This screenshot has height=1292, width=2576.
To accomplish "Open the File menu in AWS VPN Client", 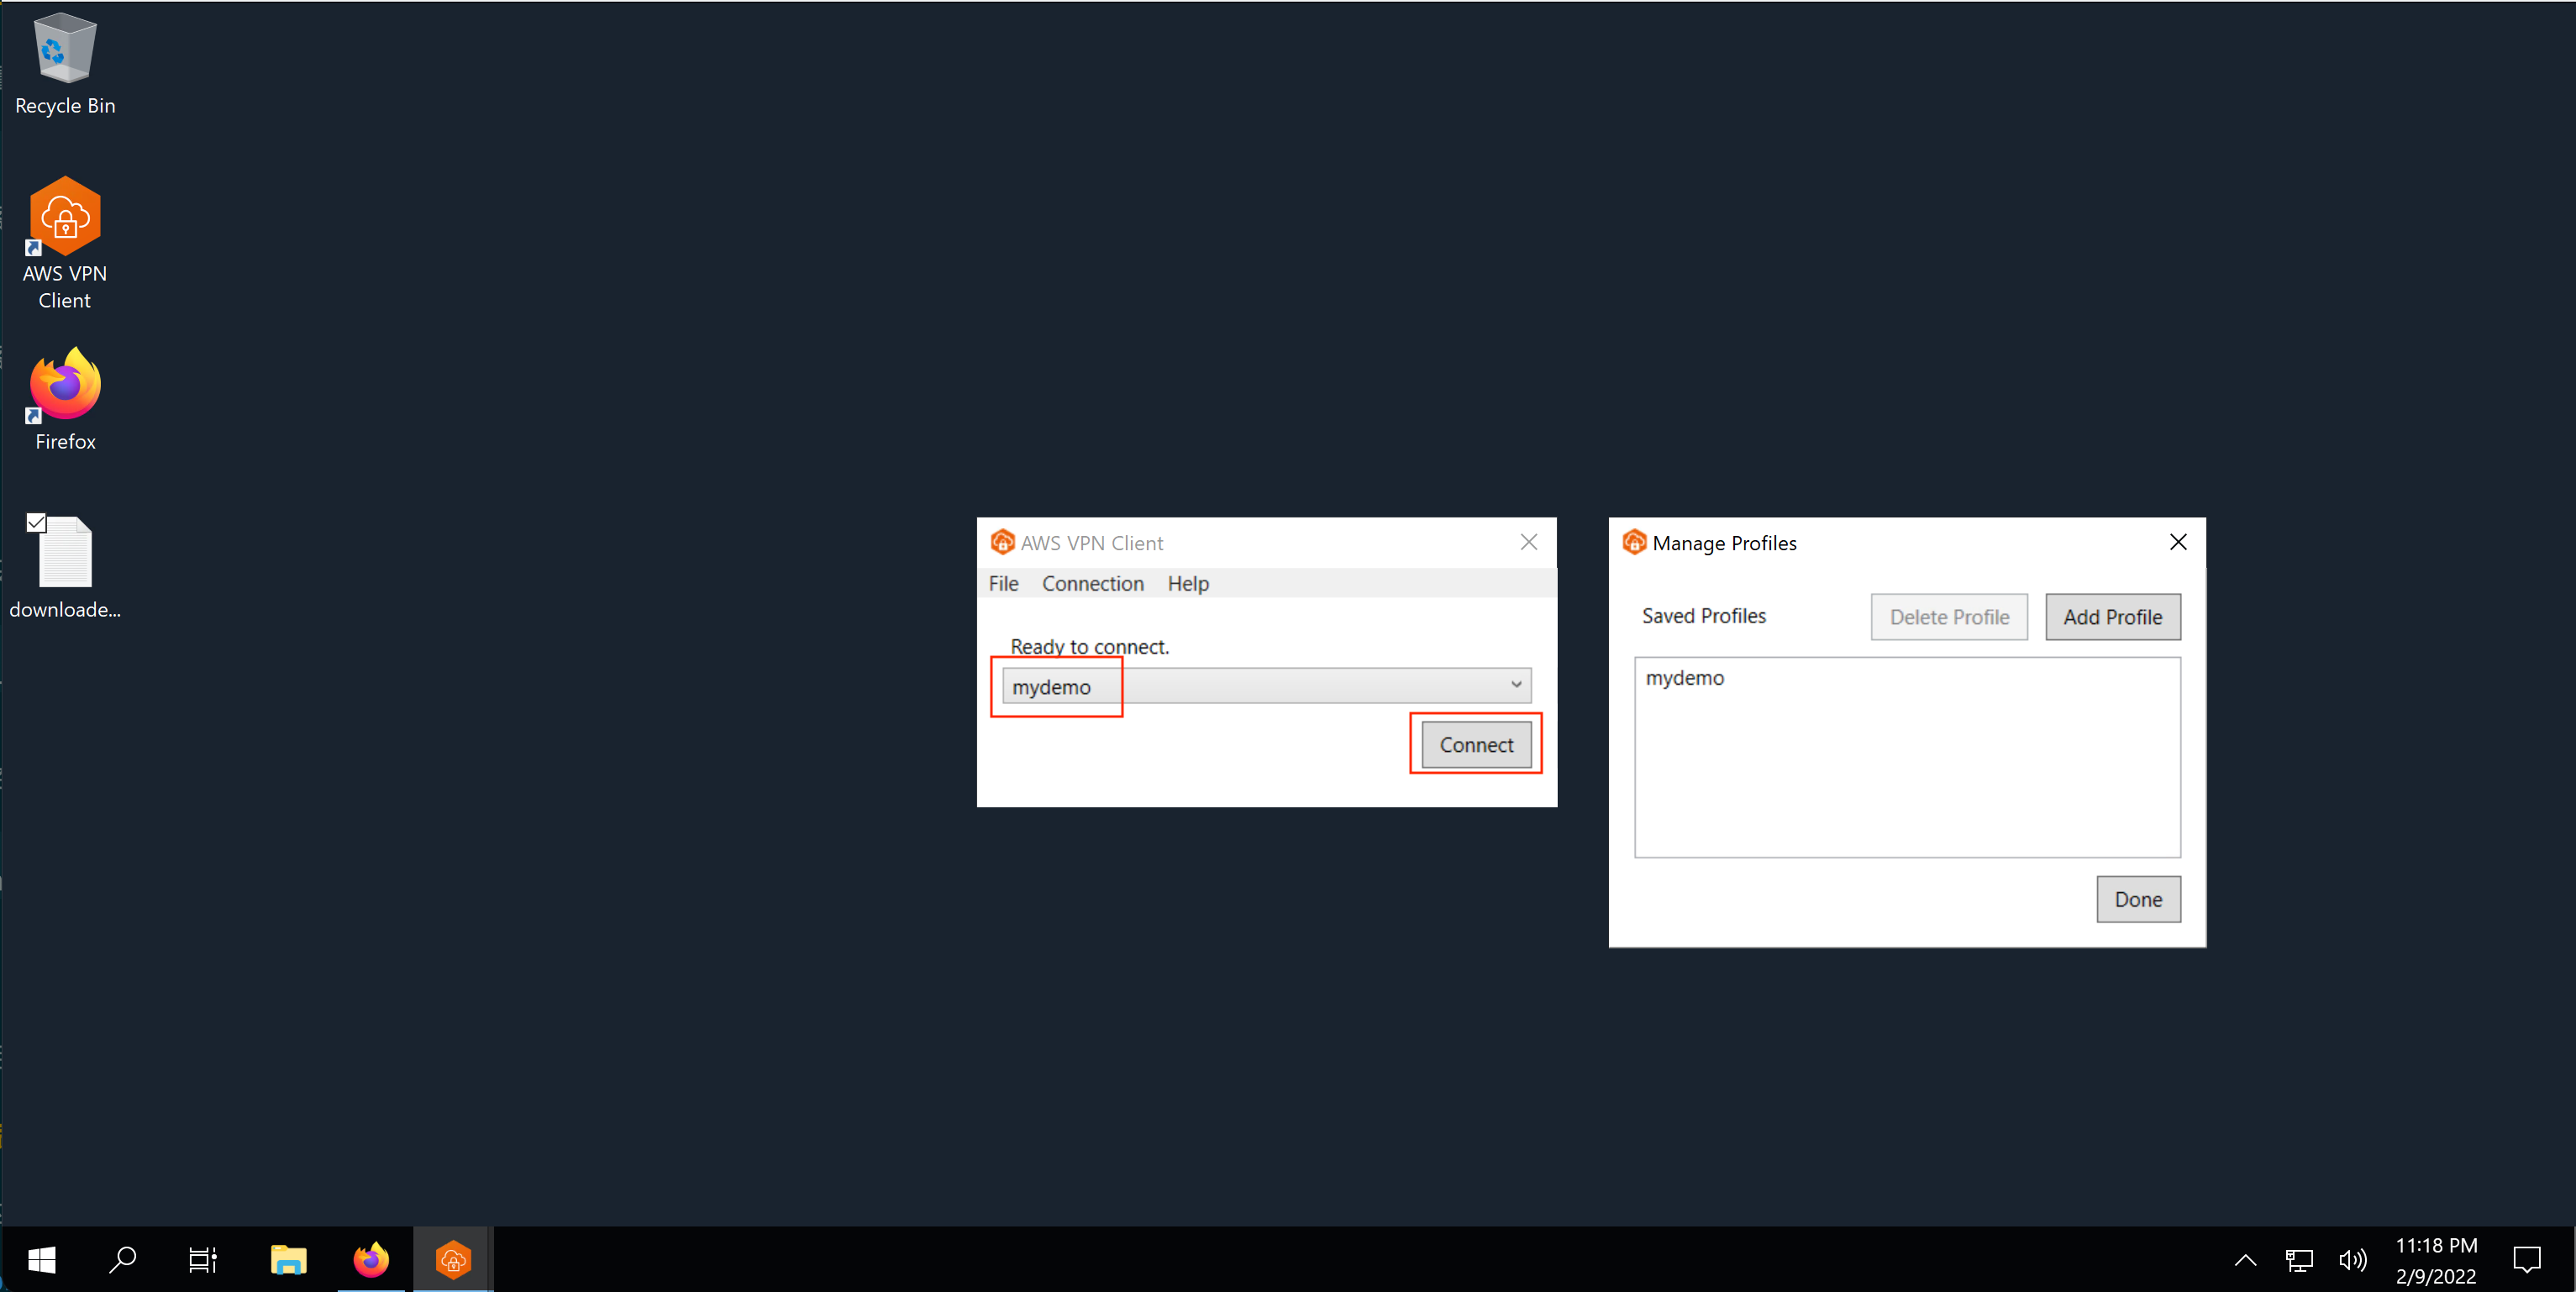I will (1003, 583).
